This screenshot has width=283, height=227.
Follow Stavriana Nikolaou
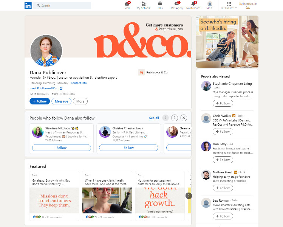tap(62, 148)
